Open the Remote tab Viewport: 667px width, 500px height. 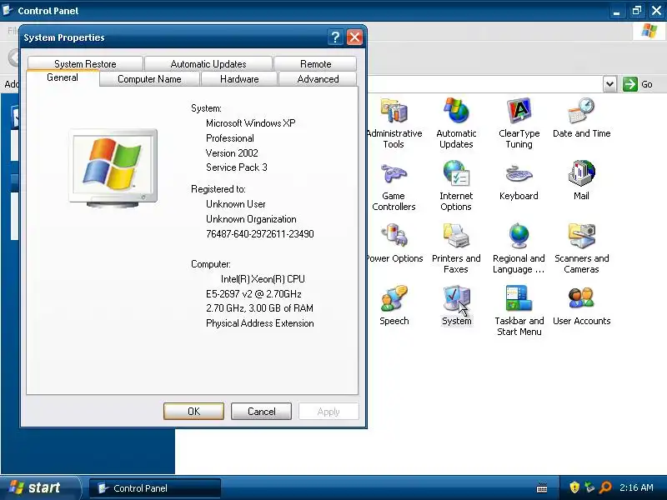pyautogui.click(x=315, y=64)
